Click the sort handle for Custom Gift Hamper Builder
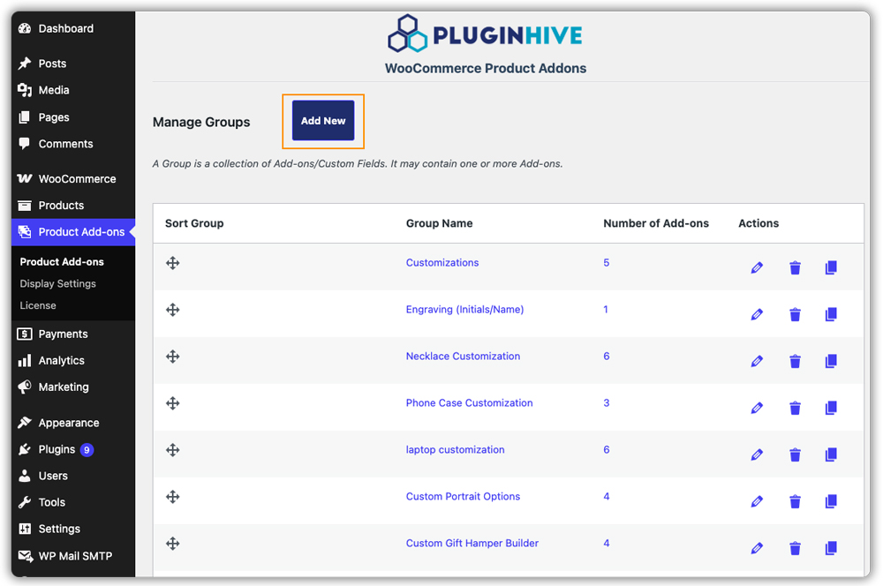Viewport: 883px width, 586px height. pos(173,544)
